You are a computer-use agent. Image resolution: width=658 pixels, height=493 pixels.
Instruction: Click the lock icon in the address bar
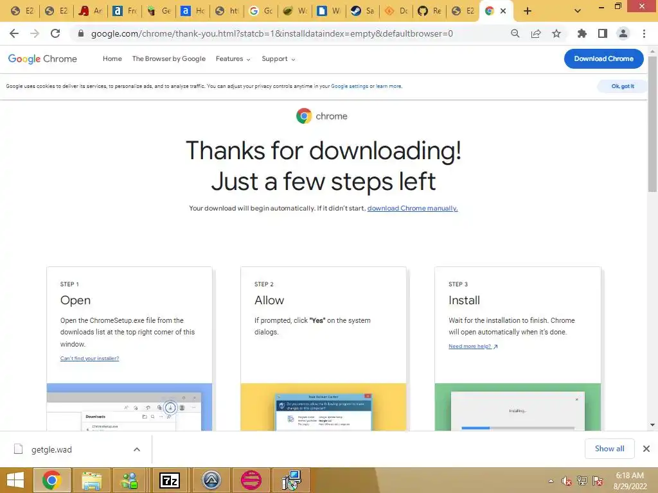click(x=81, y=33)
